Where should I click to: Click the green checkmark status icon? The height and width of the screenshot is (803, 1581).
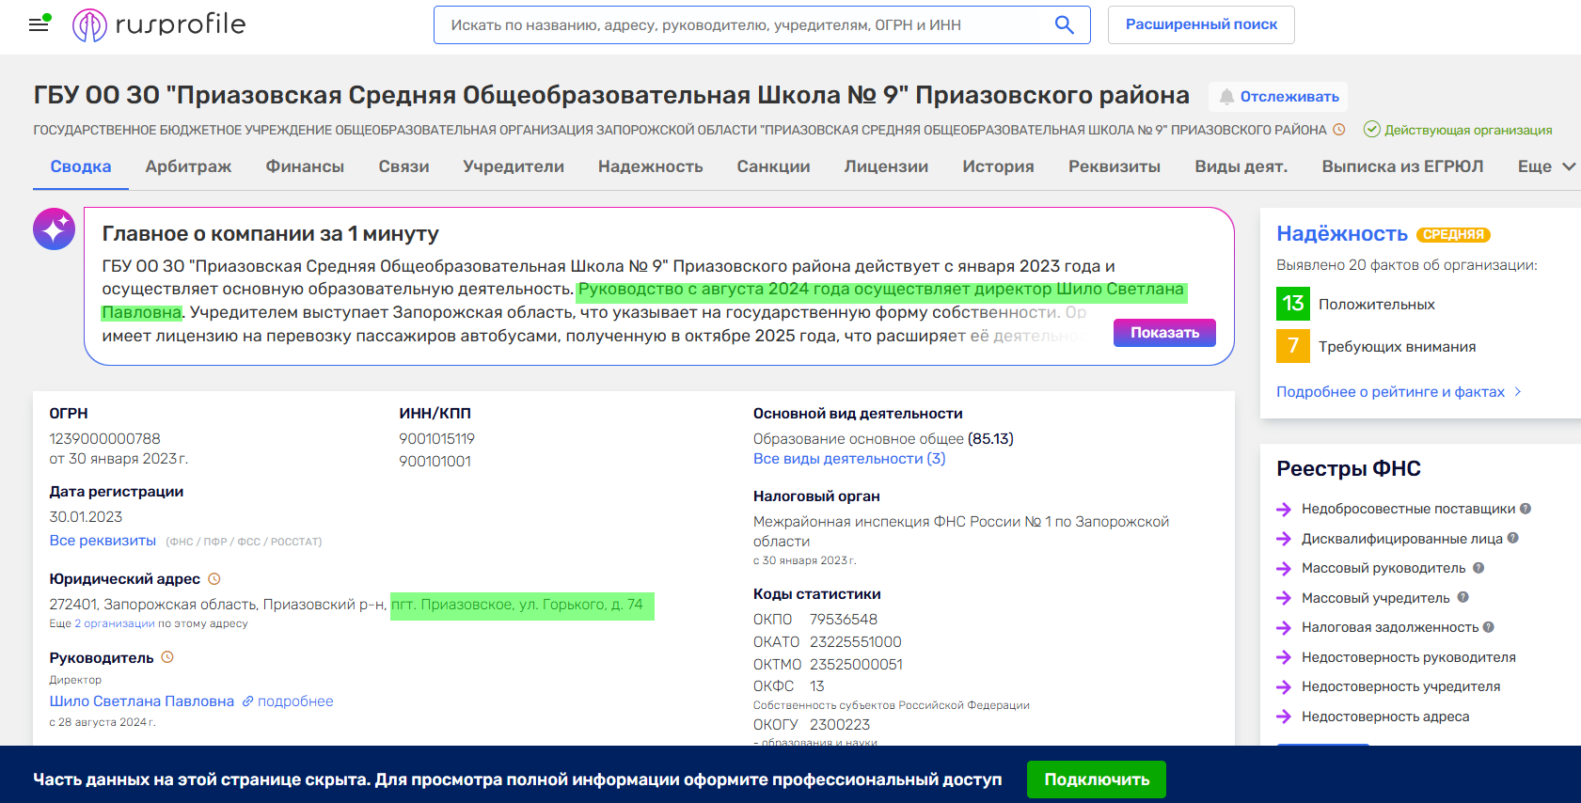click(1372, 129)
